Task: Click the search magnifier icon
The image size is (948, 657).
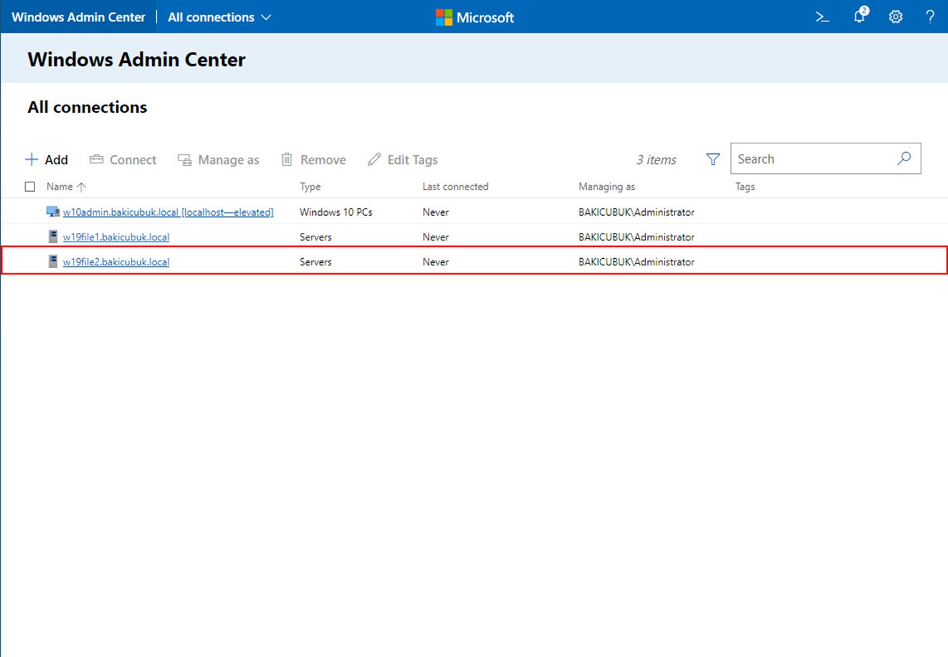Action: (904, 159)
